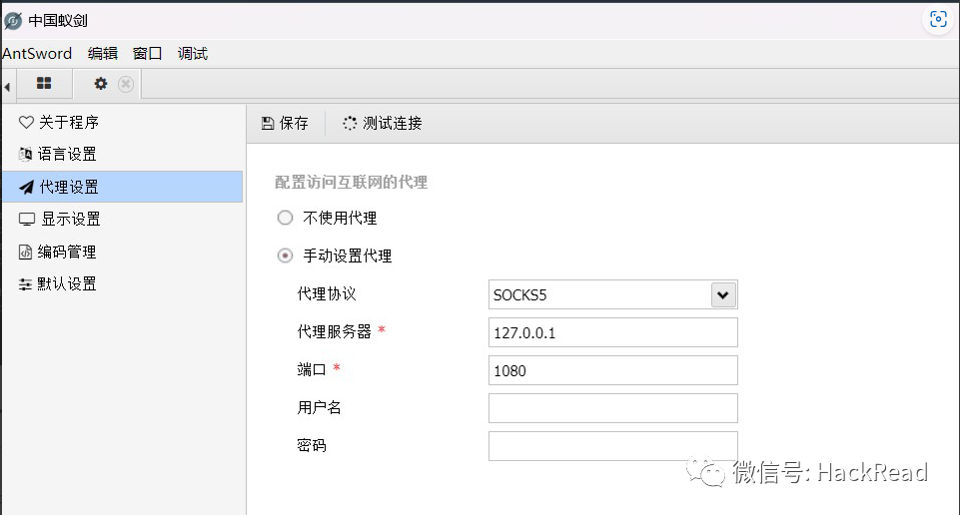Click the 代理服务器 field with 127.0.0.1
Viewport: 960px width, 515px height.
(x=612, y=332)
